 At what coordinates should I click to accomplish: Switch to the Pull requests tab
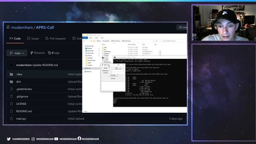tap(56, 38)
